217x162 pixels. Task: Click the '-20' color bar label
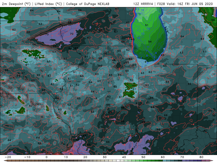[8, 157]
